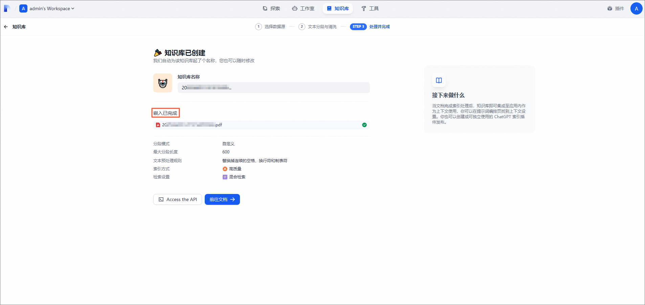The image size is (645, 305).
Task: Click the back arrow next to 知识库
Action: tap(6, 27)
